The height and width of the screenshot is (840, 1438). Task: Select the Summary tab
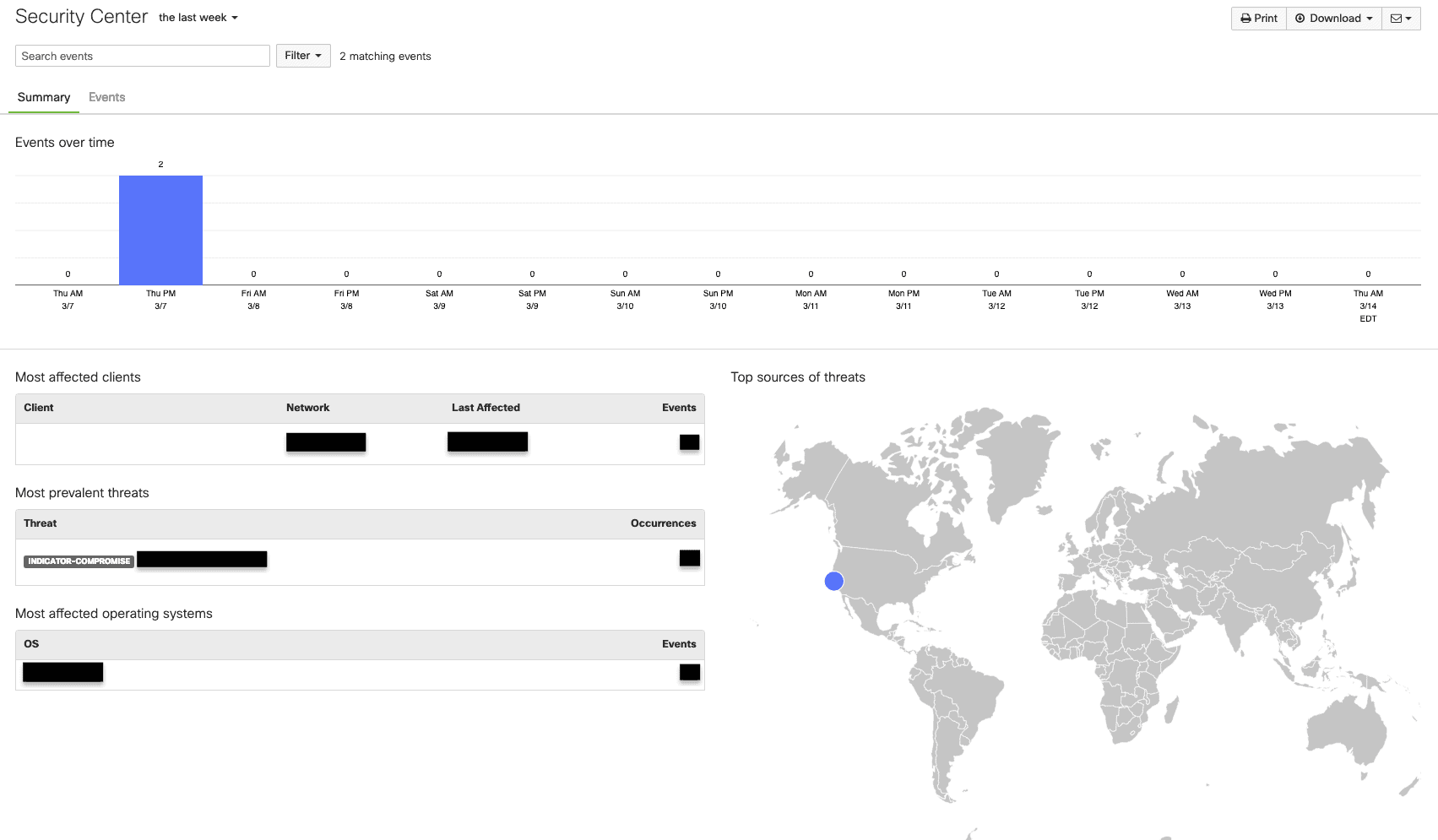[43, 97]
